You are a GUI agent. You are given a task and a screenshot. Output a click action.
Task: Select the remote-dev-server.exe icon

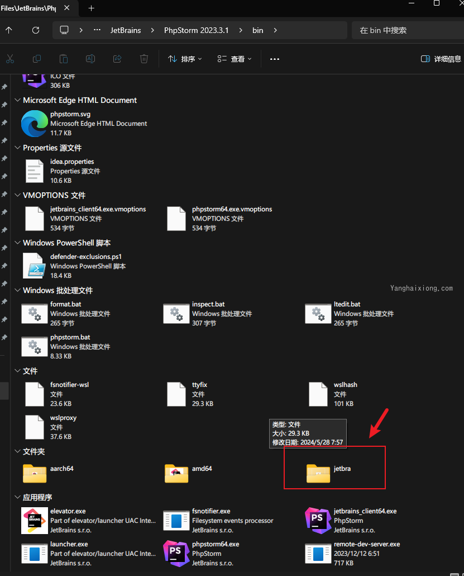click(x=318, y=554)
